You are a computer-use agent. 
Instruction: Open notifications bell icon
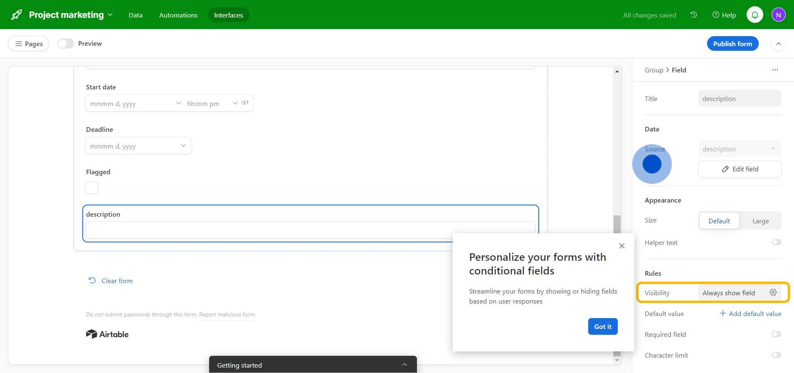click(x=755, y=15)
